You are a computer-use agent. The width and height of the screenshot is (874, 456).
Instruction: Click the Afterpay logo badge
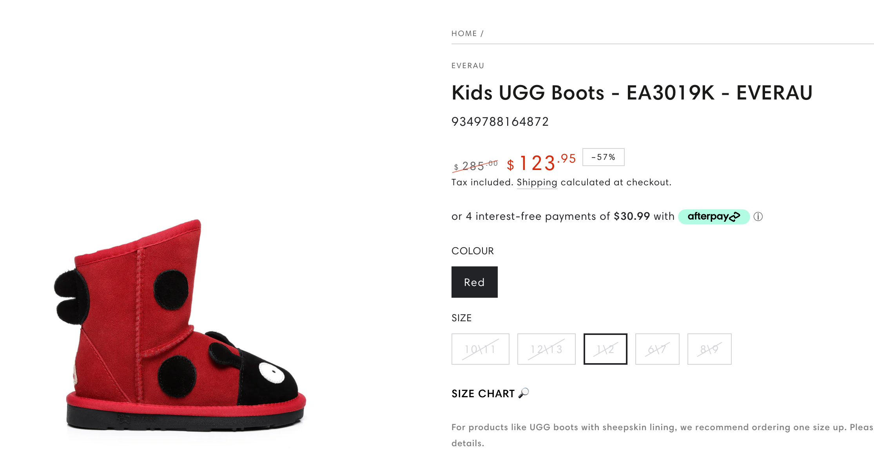click(x=714, y=217)
